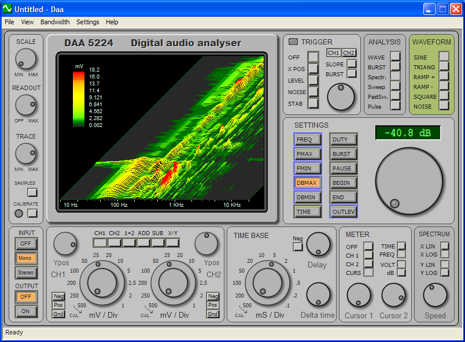Open the Bandwidth menu
The height and width of the screenshot is (342, 465).
[55, 22]
